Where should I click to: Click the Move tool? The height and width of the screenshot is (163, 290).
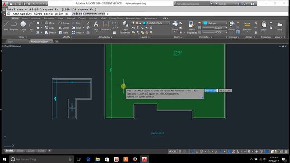click(50, 23)
